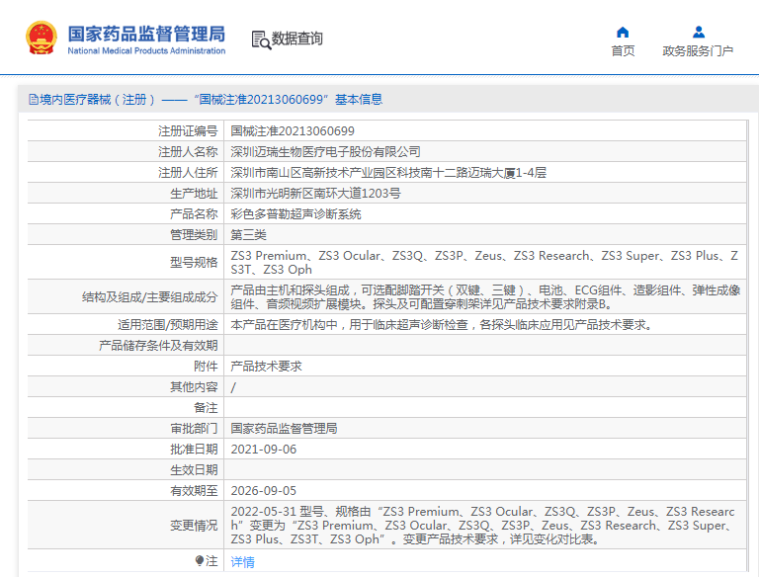This screenshot has width=759, height=577.
Task: Select registrant name 深圳迈瑞生物医疗电子股份有限公司
Action: coord(325,152)
